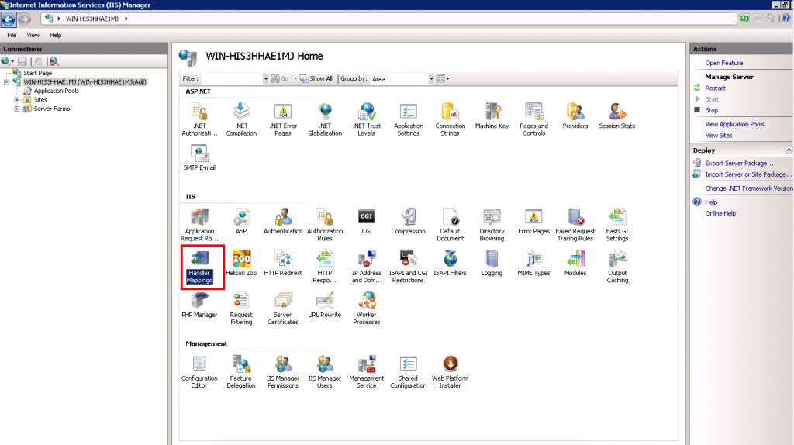Click into the Filter text field
794x445 pixels.
pyautogui.click(x=232, y=79)
